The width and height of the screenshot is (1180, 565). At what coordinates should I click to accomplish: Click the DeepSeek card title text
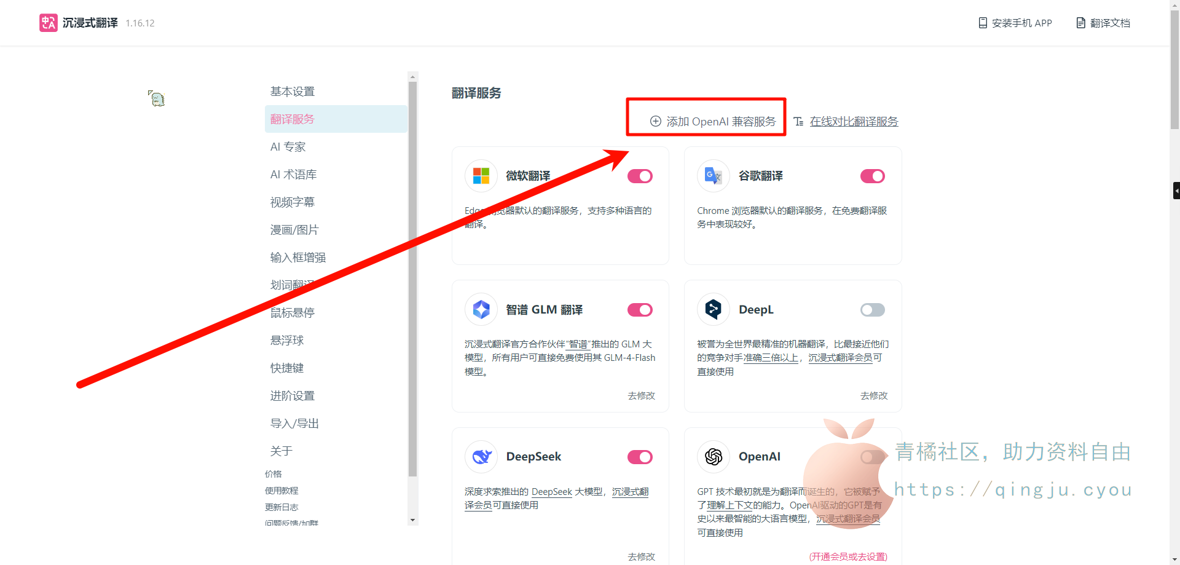533,457
